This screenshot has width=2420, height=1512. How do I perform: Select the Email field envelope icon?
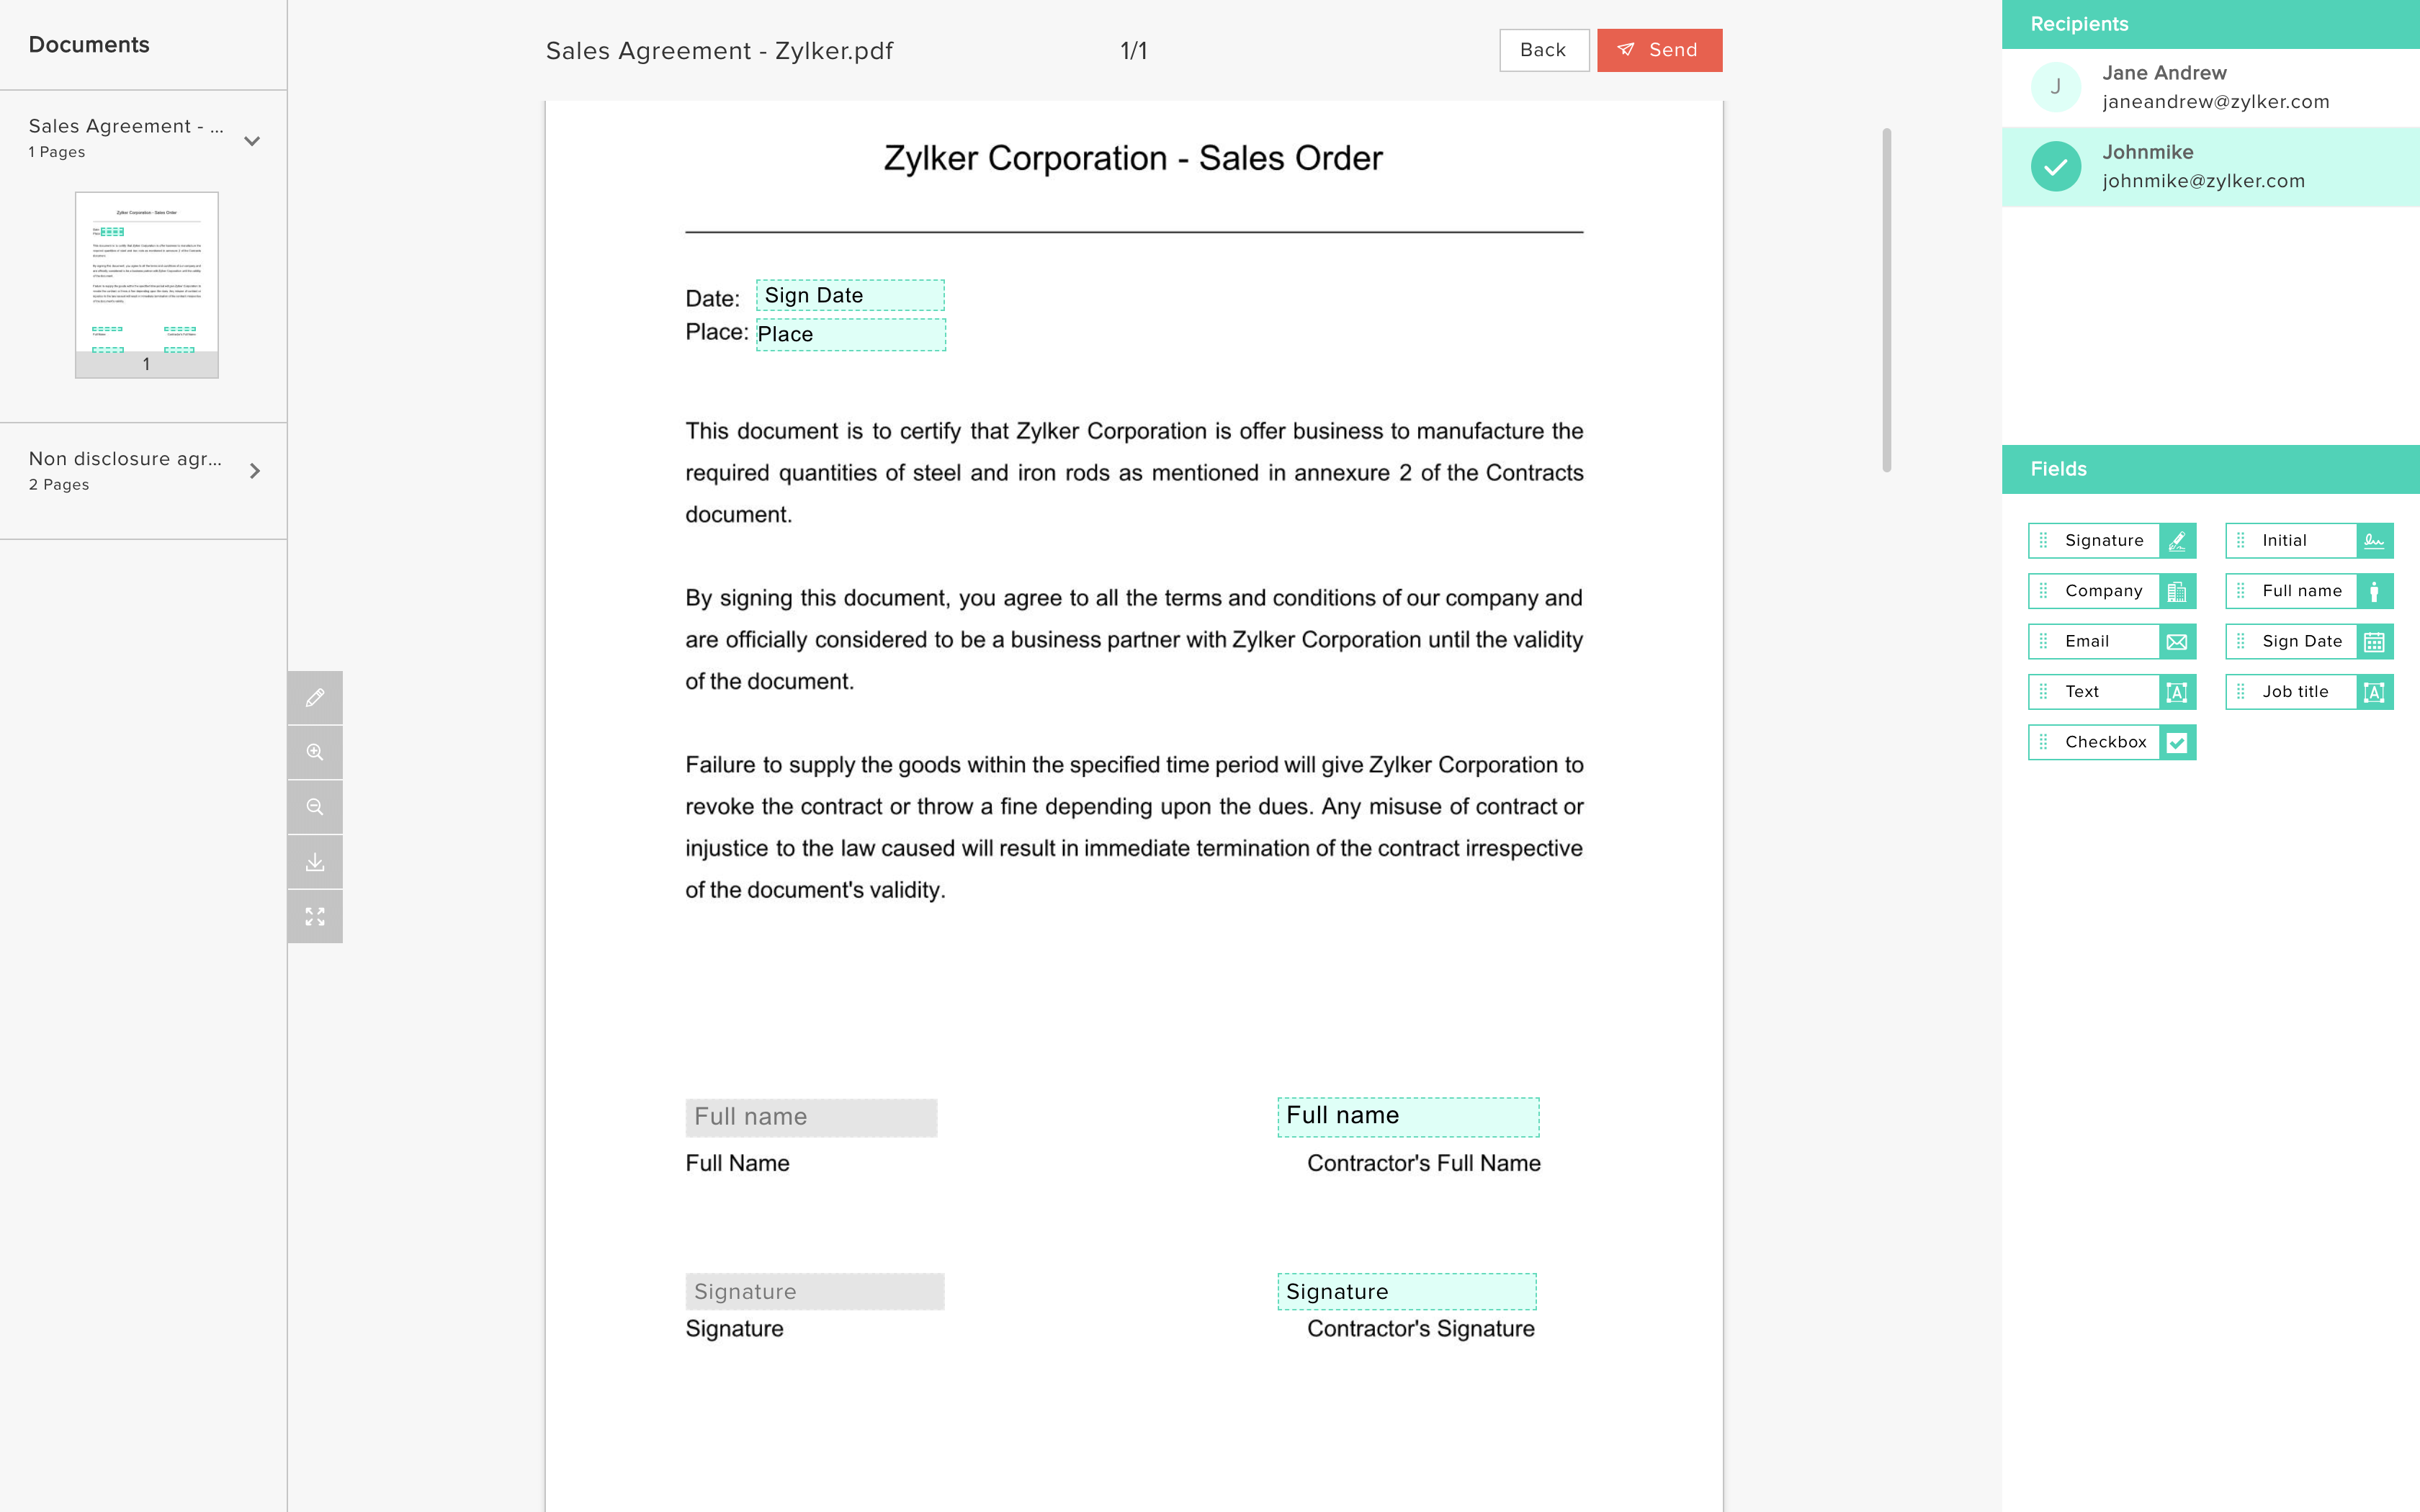(x=2176, y=642)
